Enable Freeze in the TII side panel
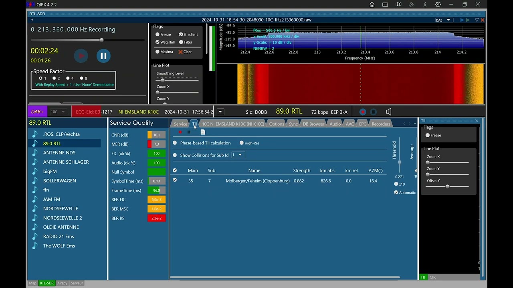Viewport: 513px width, 288px height. [x=428, y=135]
